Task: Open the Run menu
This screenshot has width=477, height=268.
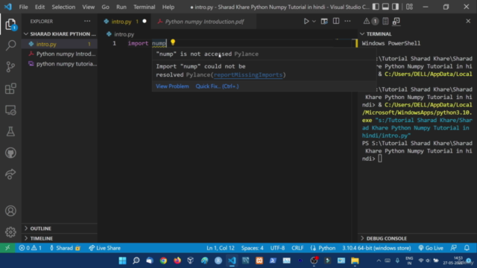Action: [x=121, y=7]
